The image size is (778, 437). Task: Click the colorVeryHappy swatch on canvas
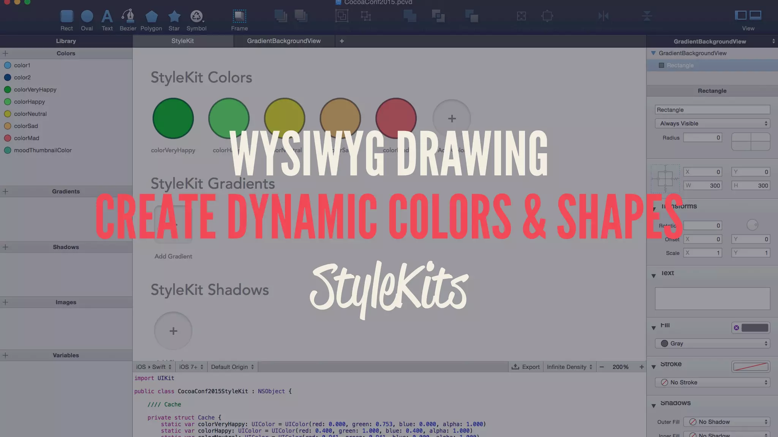click(x=173, y=118)
